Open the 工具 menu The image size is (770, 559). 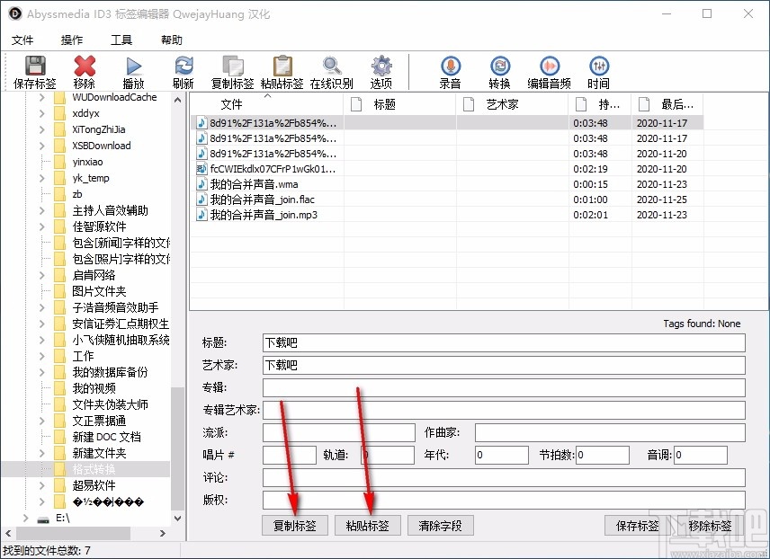[x=121, y=40]
